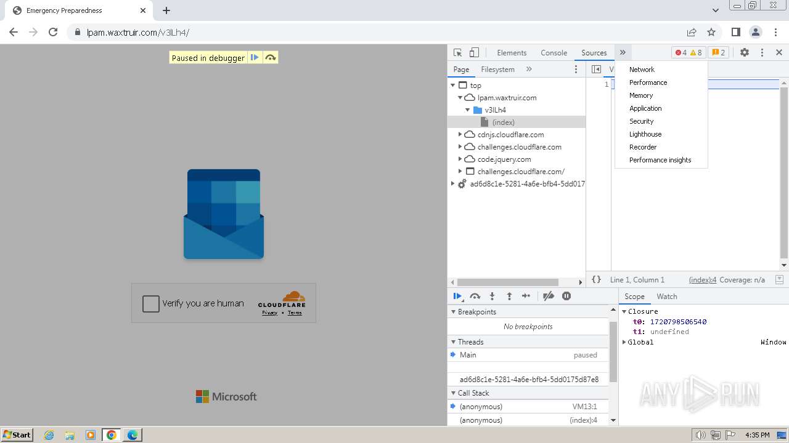Expand the ad6d8c1e worker node

point(452,184)
